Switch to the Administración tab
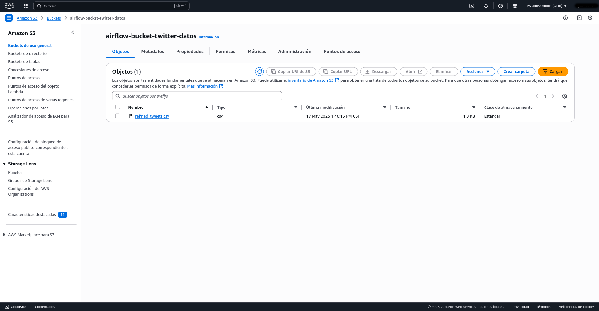Image resolution: width=599 pixels, height=311 pixels. (295, 52)
